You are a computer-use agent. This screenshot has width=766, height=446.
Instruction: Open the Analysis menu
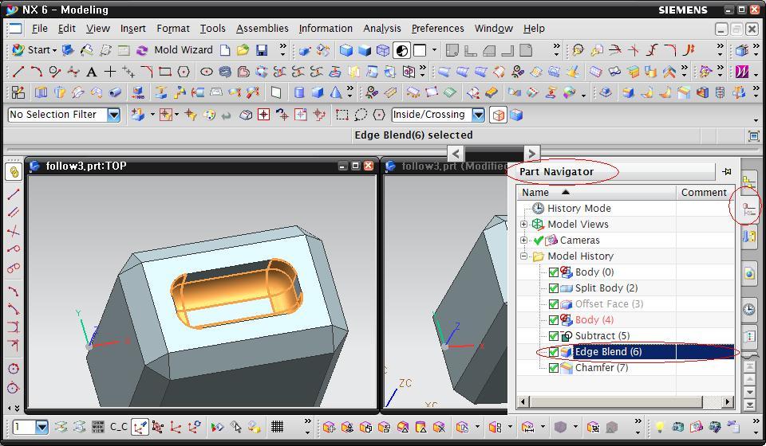coord(381,29)
